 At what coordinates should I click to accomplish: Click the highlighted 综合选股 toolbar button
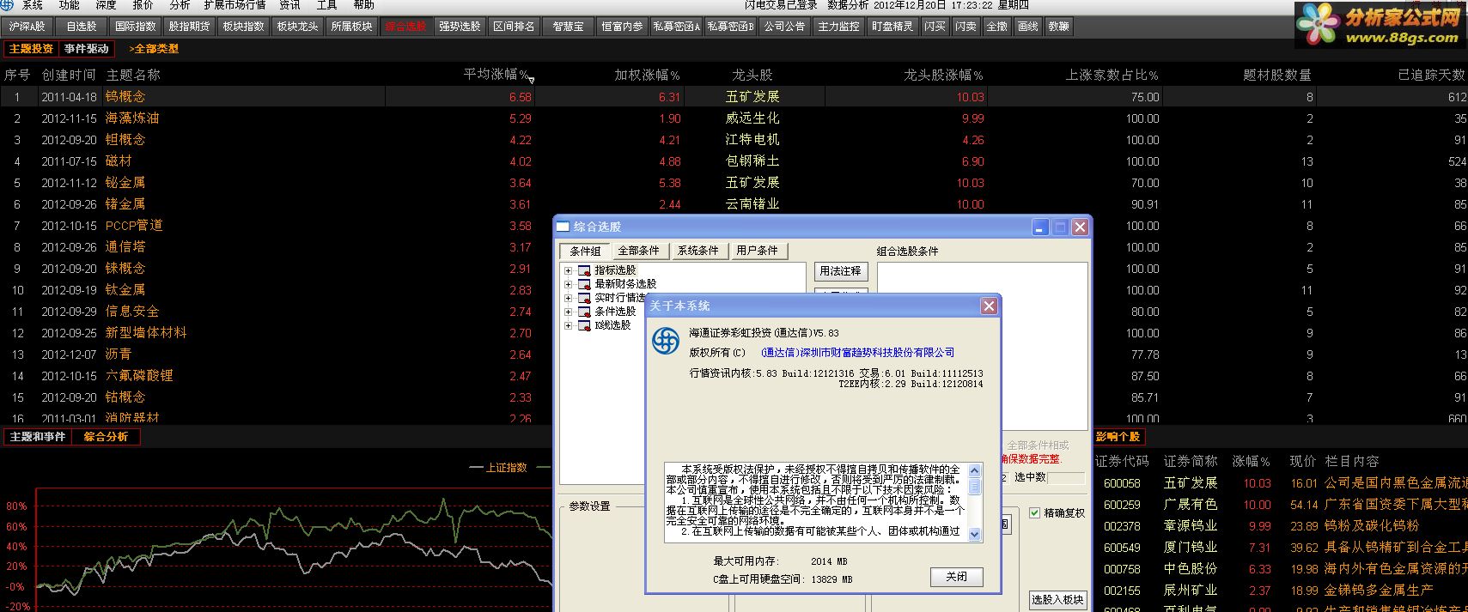(406, 27)
